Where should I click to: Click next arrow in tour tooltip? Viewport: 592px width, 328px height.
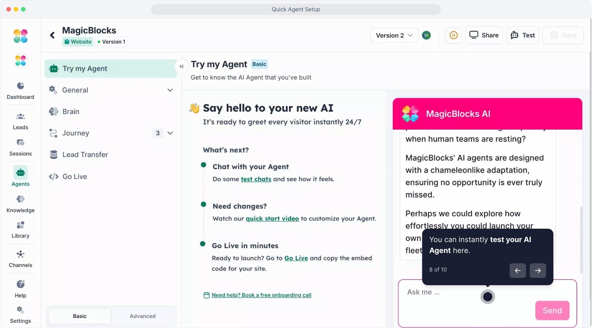point(538,271)
